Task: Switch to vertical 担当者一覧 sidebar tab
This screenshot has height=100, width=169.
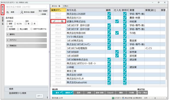Action: click(x=3, y=21)
